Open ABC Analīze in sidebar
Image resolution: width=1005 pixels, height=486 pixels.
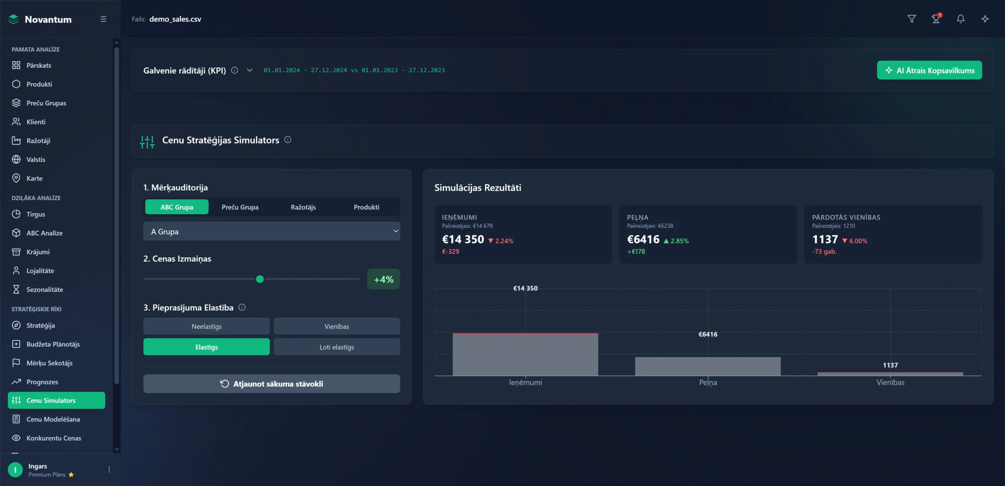coord(44,233)
